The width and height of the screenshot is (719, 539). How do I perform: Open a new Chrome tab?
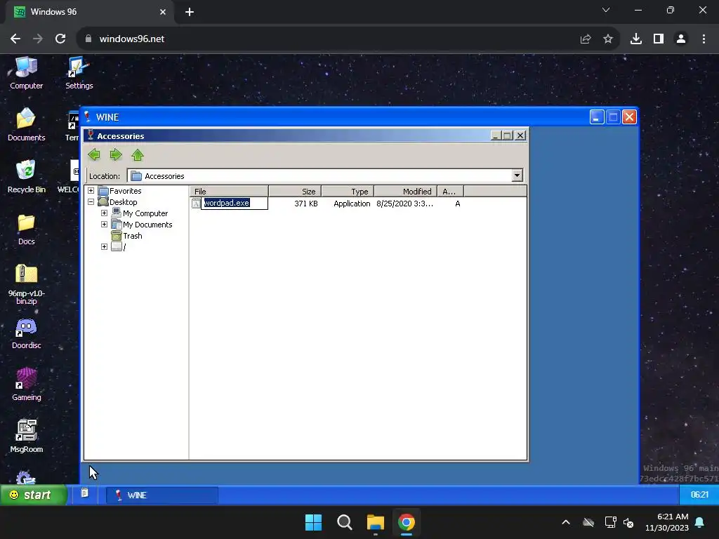190,12
